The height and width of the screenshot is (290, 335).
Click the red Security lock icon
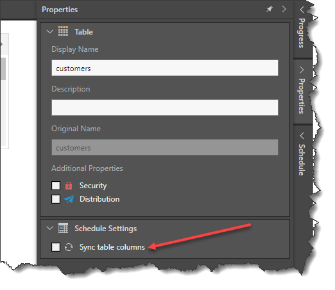click(69, 186)
